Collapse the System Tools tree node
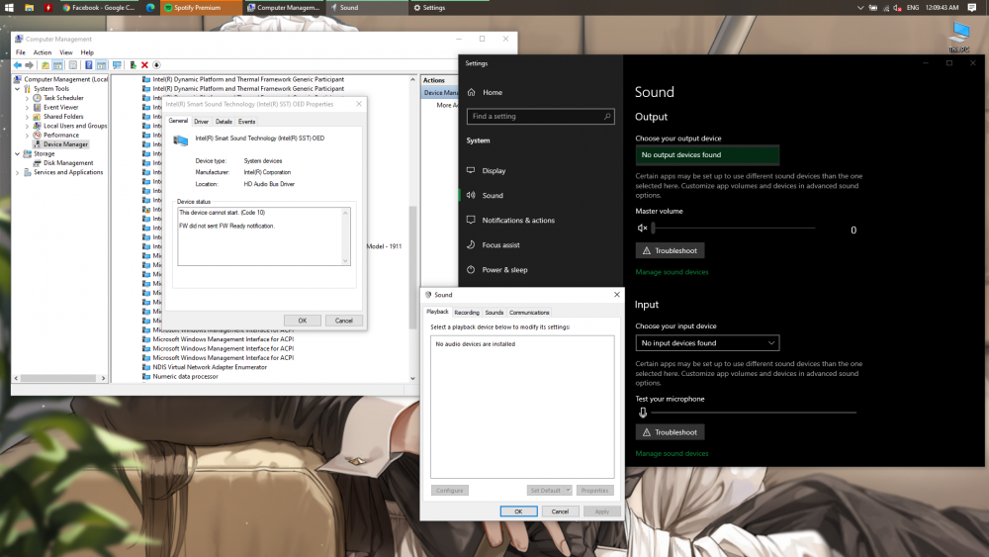 point(18,89)
